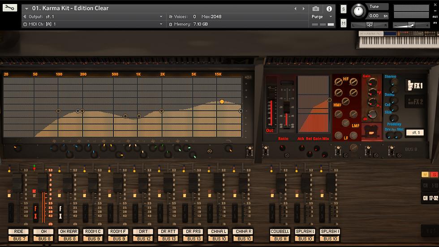This screenshot has width=439, height=247.
Task: Select the FX2 tab
Action: tap(415, 102)
